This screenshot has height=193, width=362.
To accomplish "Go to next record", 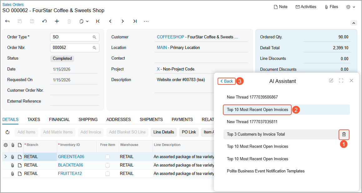I will click(x=123, y=21).
